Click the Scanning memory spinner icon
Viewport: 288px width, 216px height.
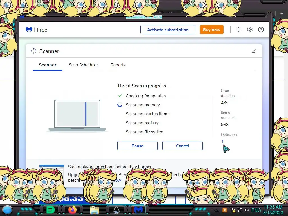click(120, 105)
